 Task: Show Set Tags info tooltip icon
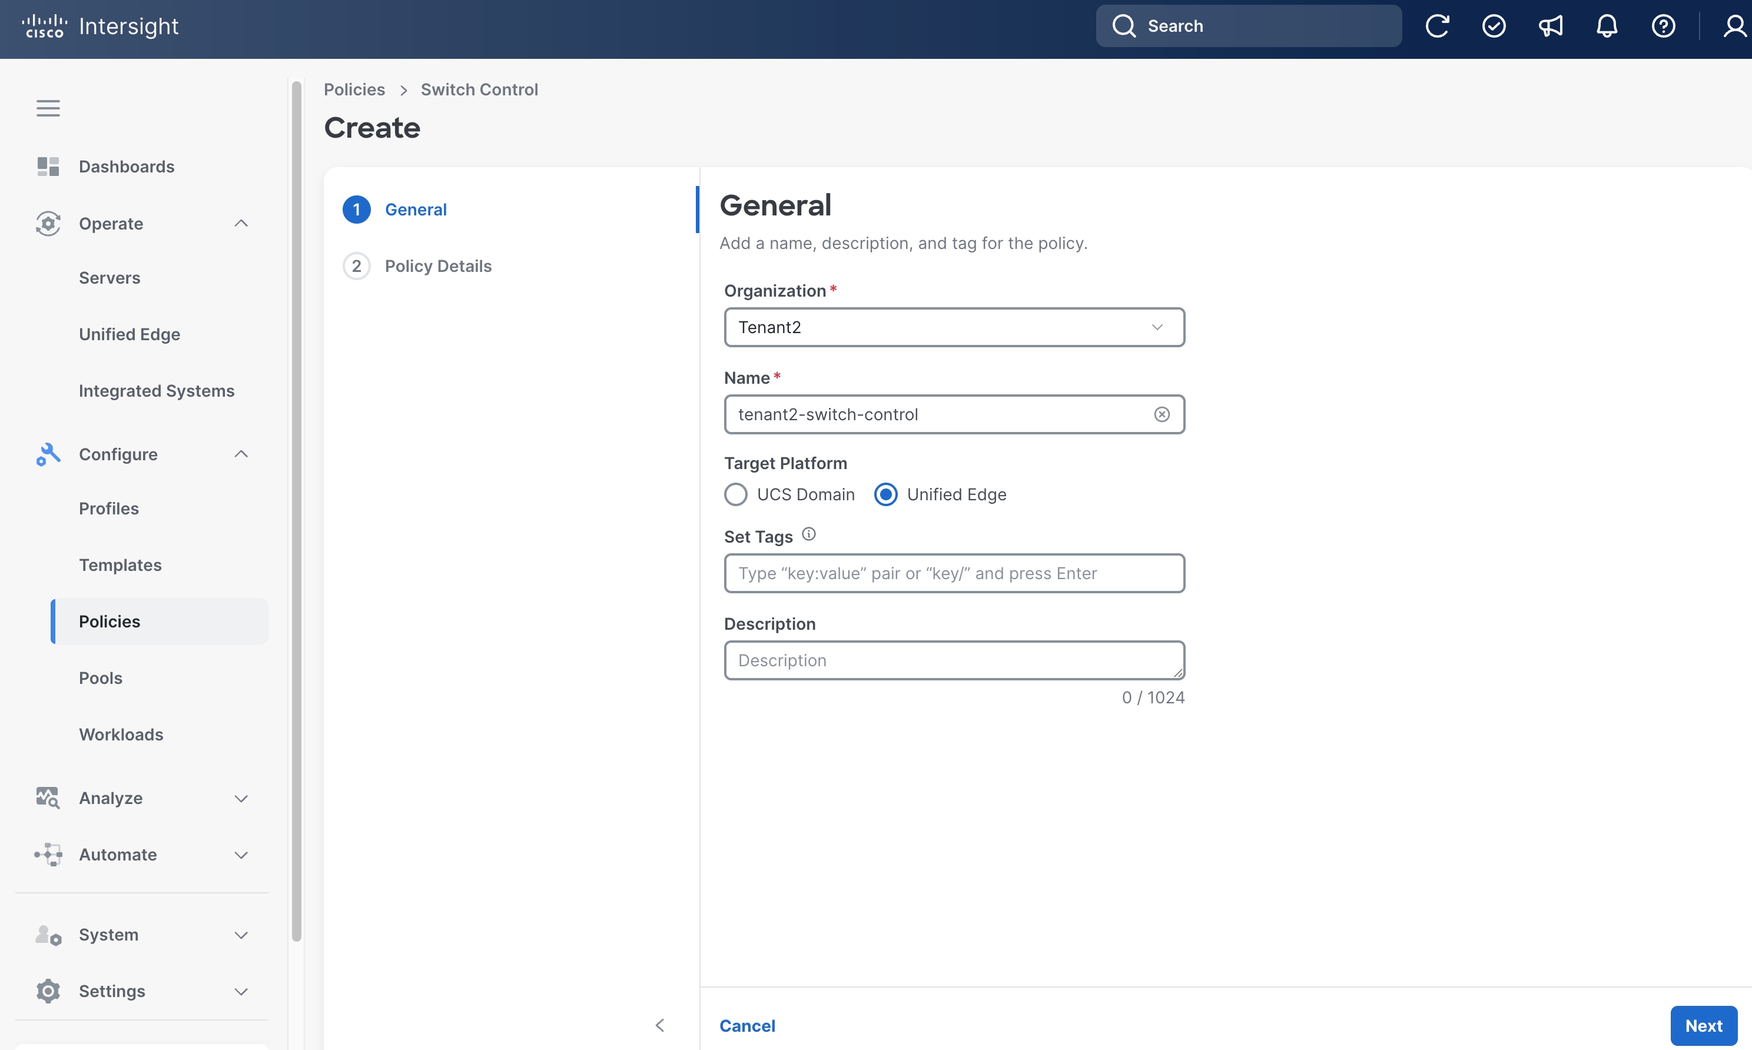(809, 534)
